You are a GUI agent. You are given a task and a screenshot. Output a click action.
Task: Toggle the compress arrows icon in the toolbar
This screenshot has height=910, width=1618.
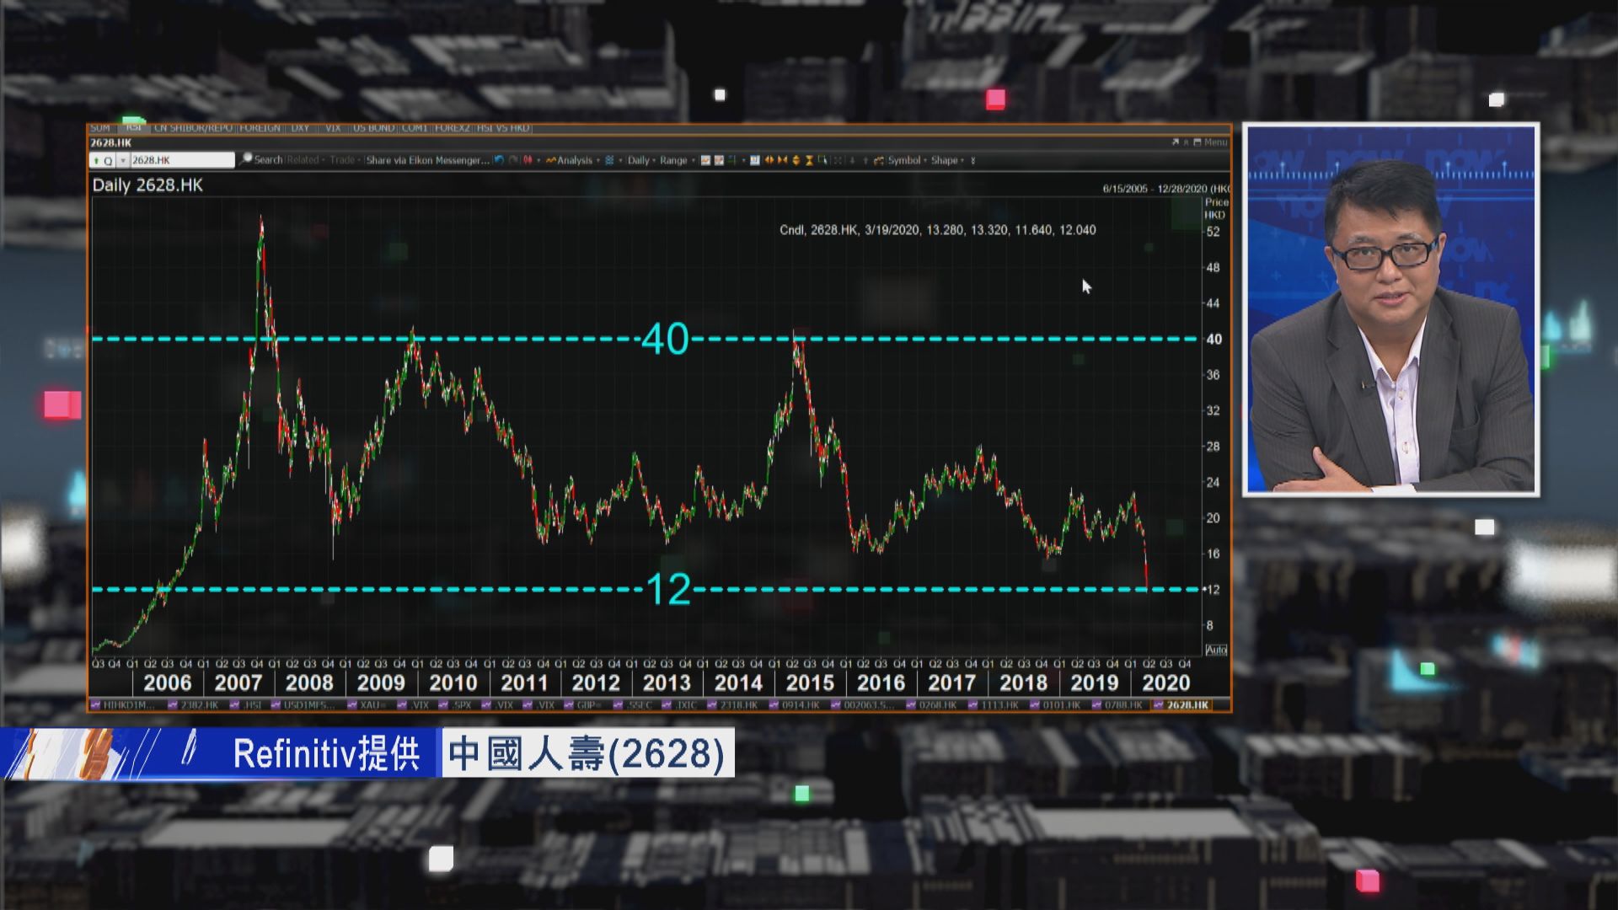[782, 160]
